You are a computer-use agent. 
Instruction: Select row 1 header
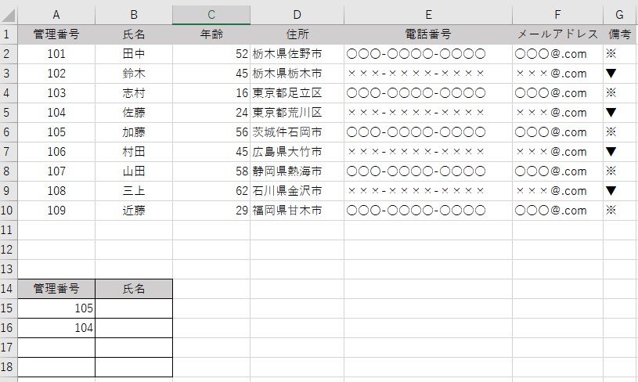[x=9, y=34]
